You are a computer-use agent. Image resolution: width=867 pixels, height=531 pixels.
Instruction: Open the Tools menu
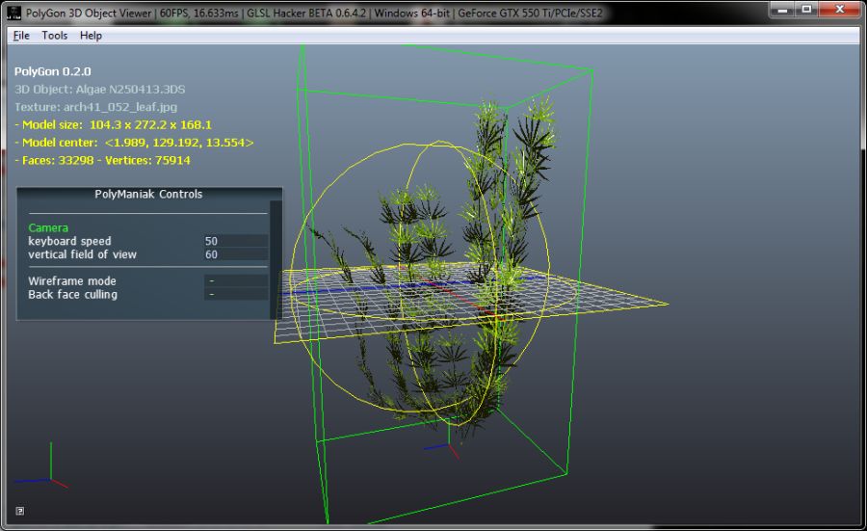pos(55,36)
